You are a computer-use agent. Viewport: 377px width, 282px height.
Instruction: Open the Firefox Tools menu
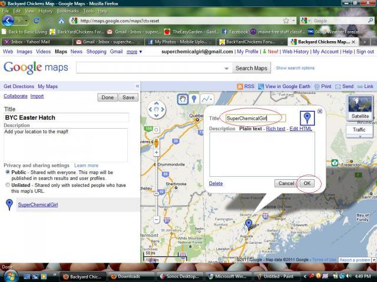click(x=88, y=11)
